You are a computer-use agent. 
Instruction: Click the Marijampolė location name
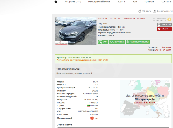145,99
